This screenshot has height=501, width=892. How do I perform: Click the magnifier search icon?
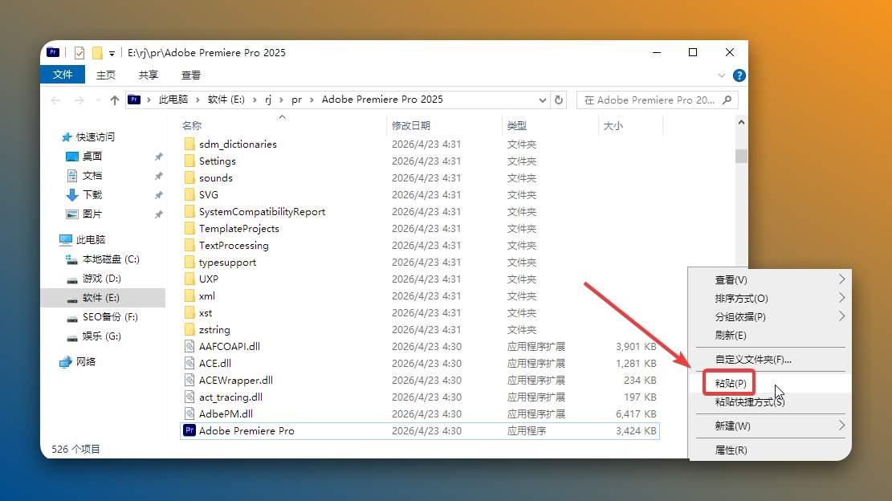[727, 100]
